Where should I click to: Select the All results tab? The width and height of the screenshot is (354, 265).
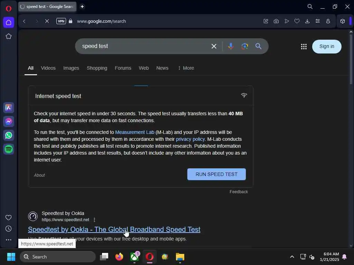[31, 68]
